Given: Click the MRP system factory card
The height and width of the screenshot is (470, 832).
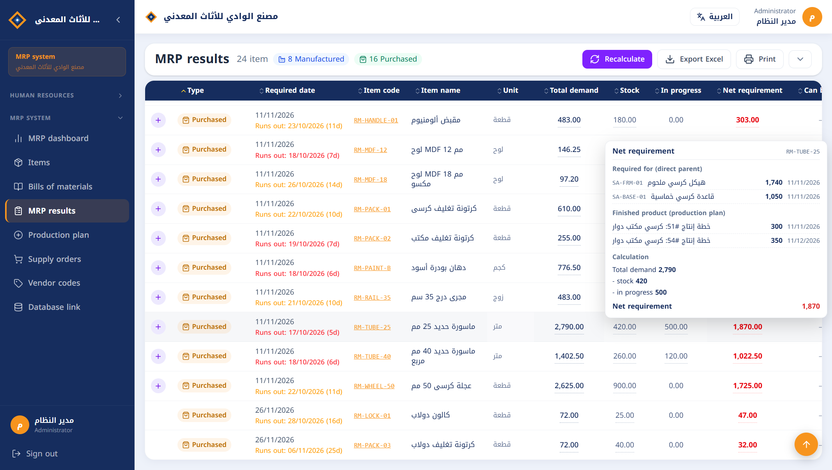Looking at the screenshot, I should (67, 62).
